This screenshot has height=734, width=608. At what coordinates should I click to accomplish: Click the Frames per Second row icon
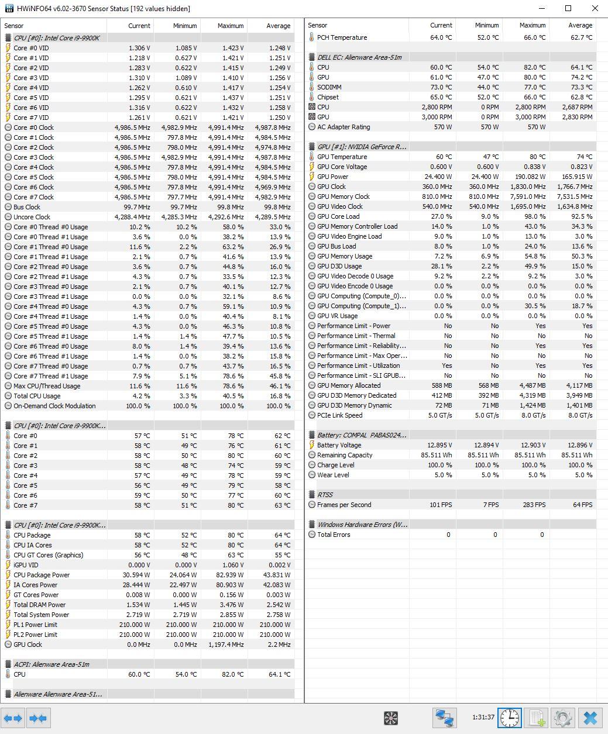tap(312, 505)
